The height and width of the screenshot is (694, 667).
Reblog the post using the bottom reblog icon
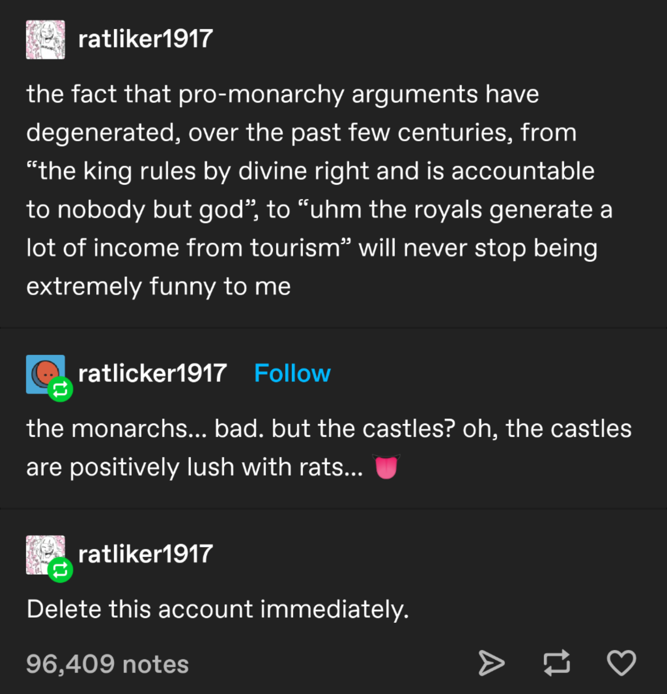coord(557,663)
